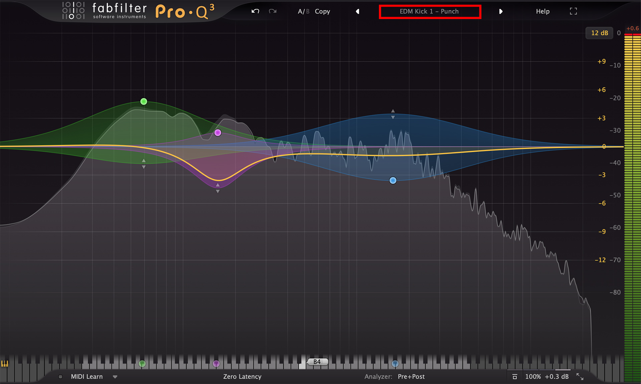Click the output level meter
The image size is (641, 384).
coord(632,207)
